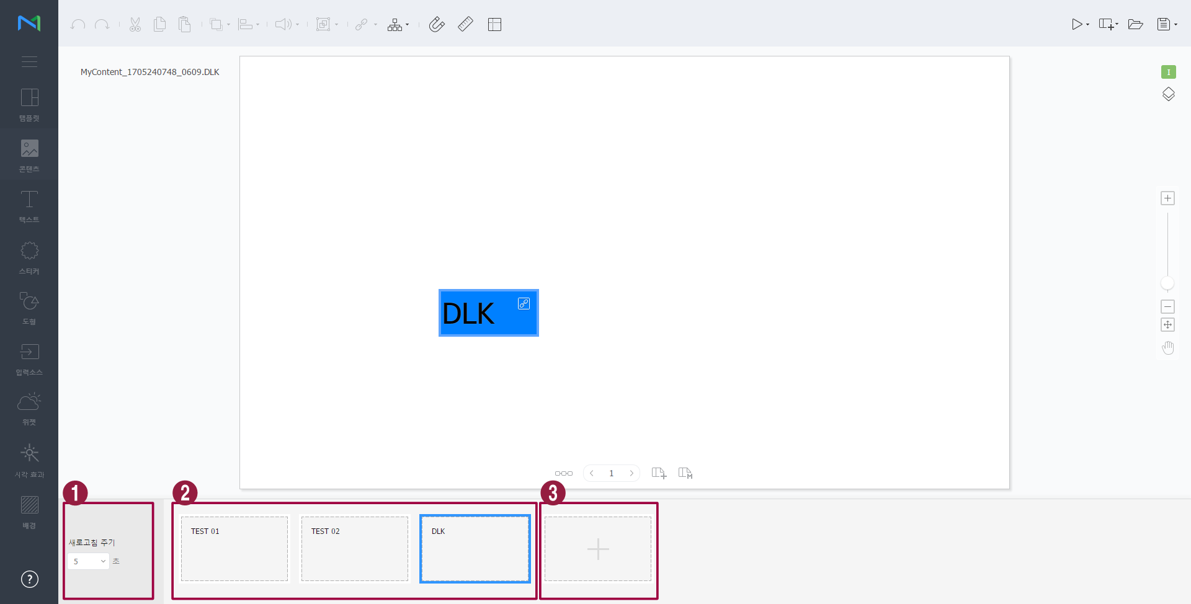Toggle the grid layout view icon
This screenshot has height=604, width=1191.
[494, 24]
